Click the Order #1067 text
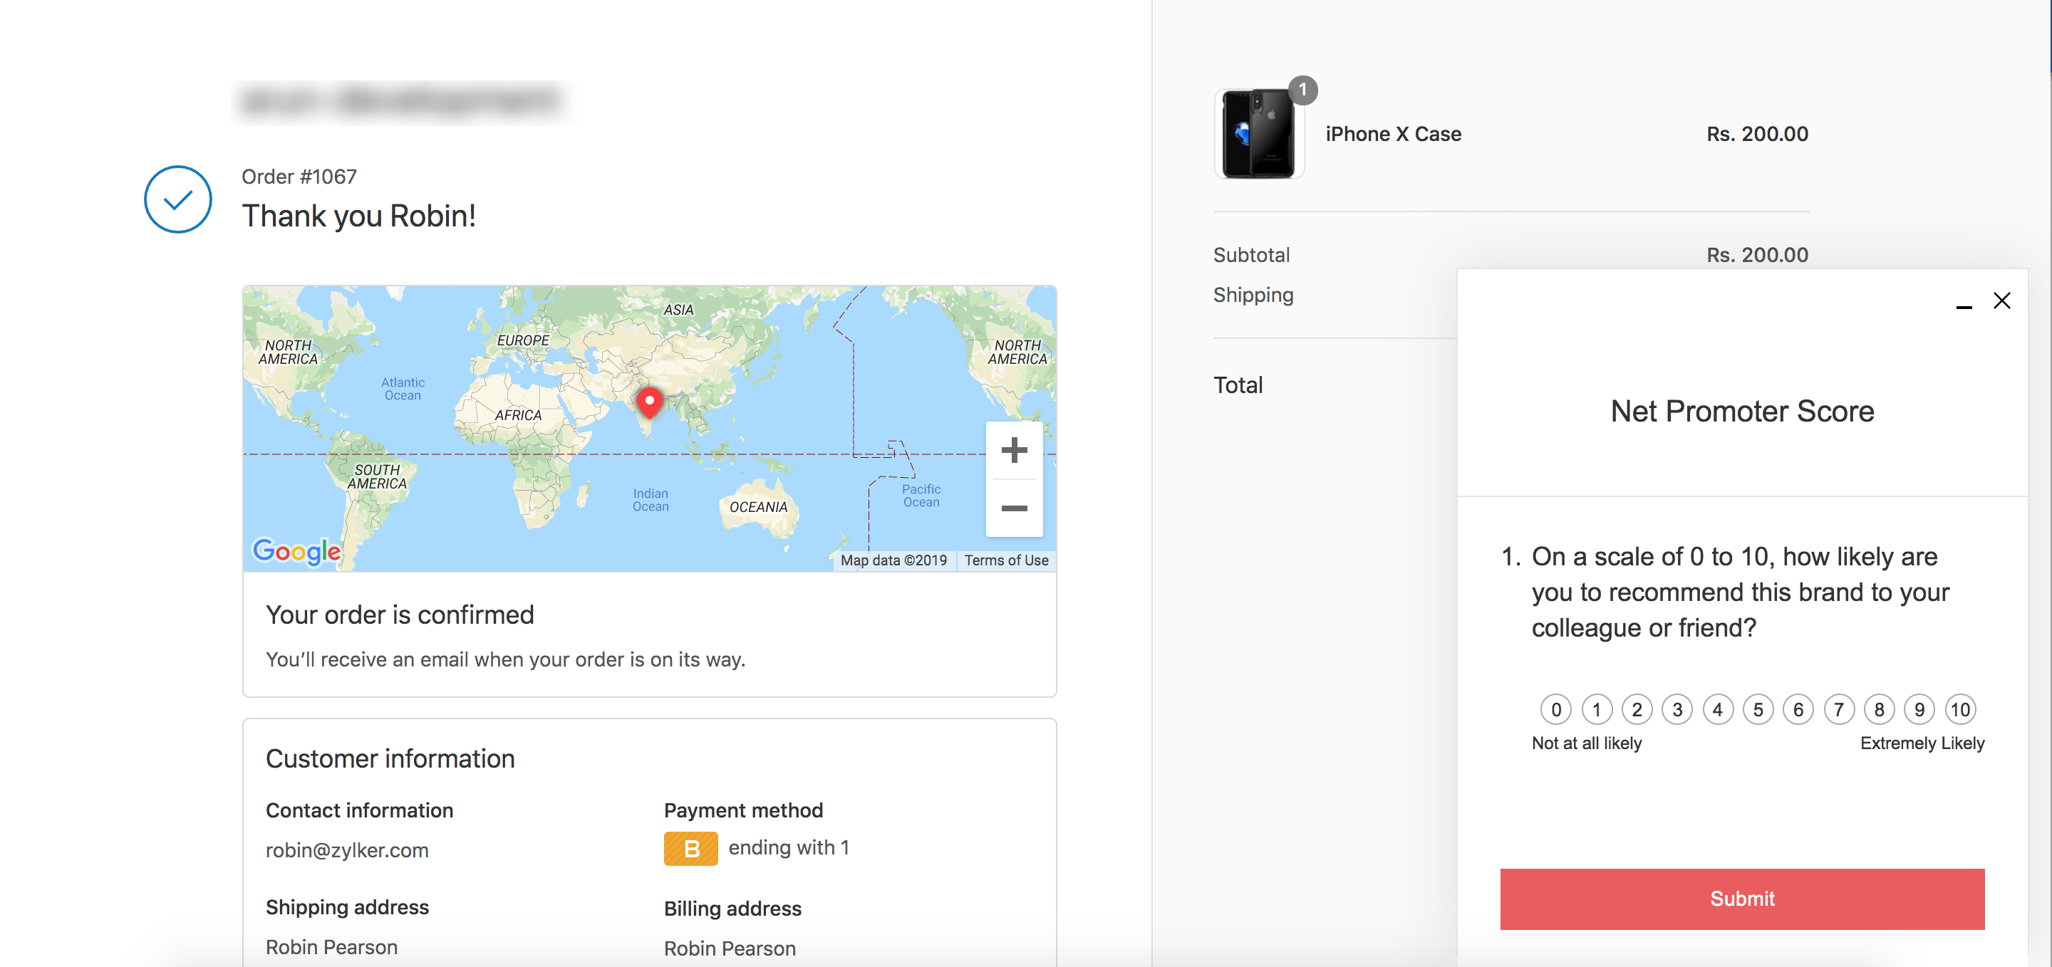The width and height of the screenshot is (2052, 967). pos(299,177)
